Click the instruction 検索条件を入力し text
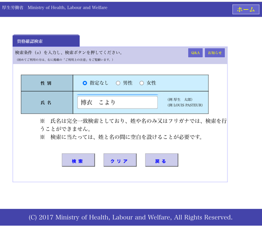The image size is (262, 232). pos(69,53)
